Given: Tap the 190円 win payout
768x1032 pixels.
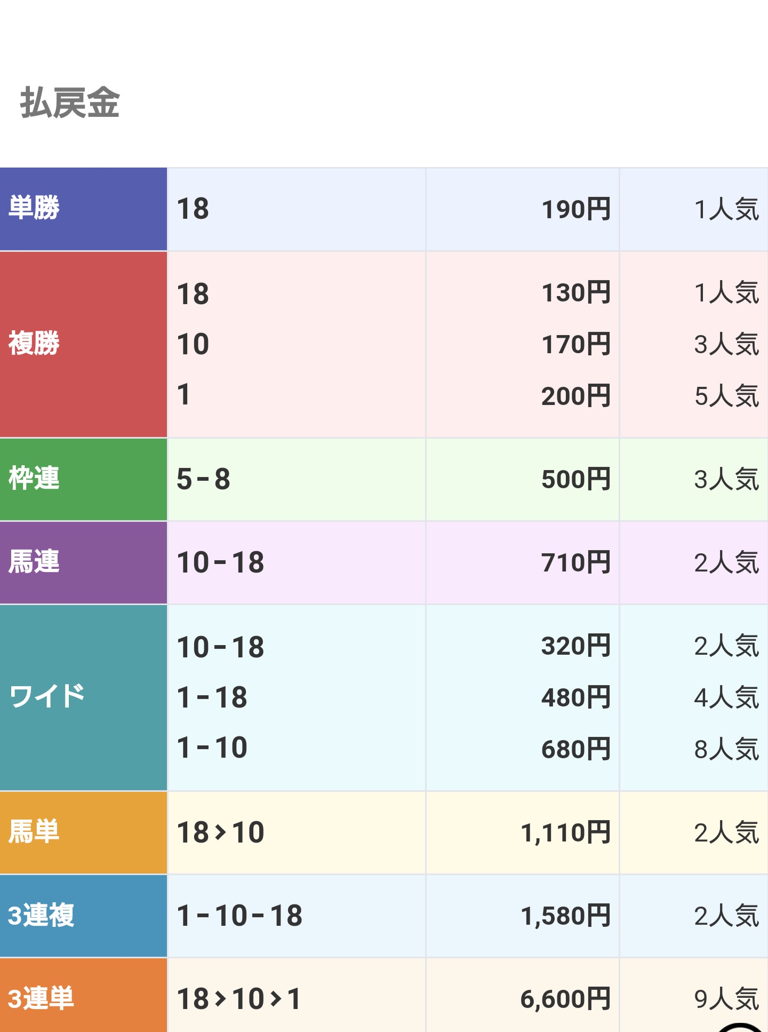Looking at the screenshot, I should [x=576, y=209].
